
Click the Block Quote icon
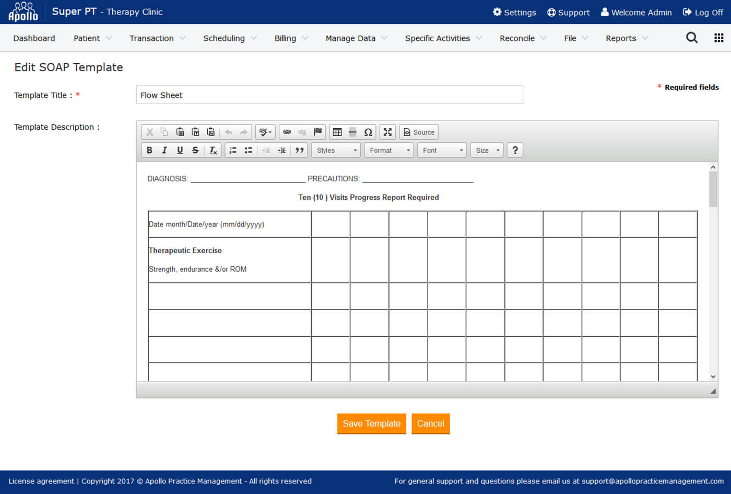pos(299,151)
